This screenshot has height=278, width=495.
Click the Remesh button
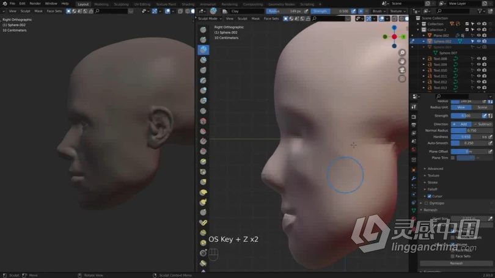(x=456, y=263)
